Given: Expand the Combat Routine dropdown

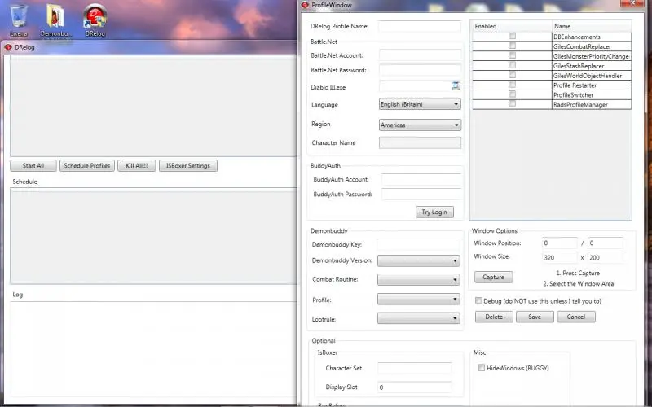Looking at the screenshot, I should coord(418,279).
